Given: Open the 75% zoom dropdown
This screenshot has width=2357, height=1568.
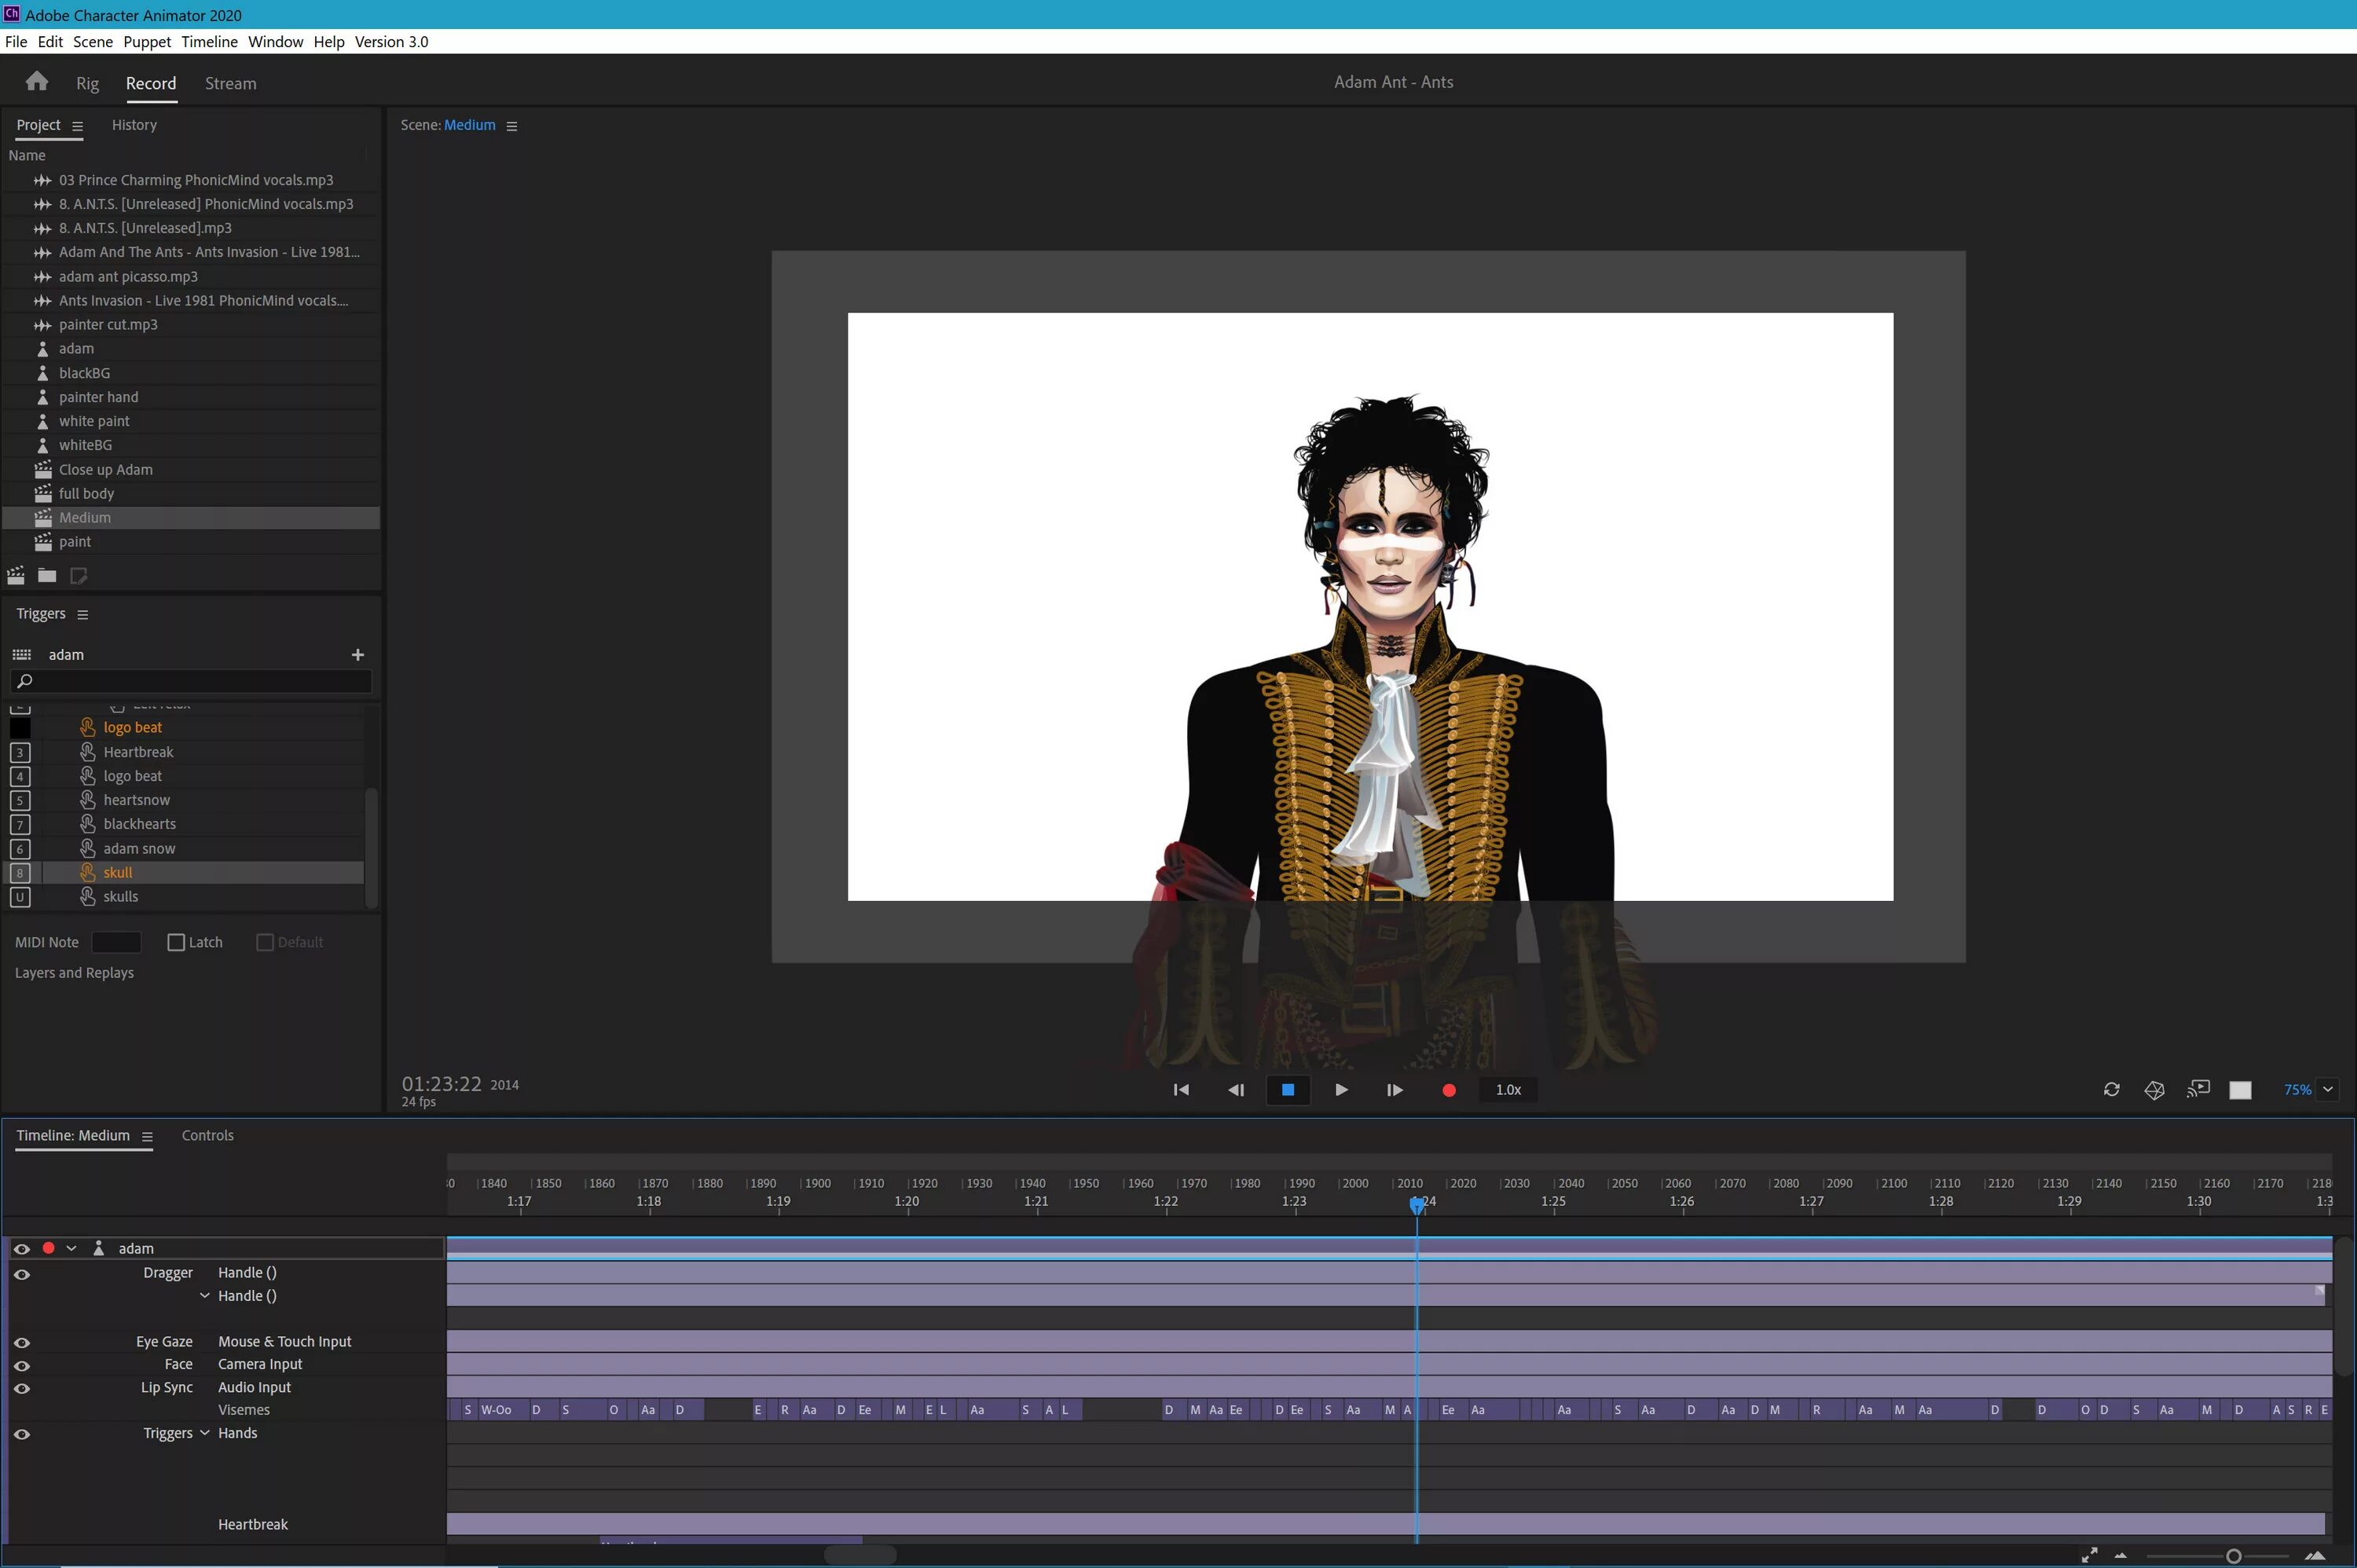Looking at the screenshot, I should click(2327, 1090).
